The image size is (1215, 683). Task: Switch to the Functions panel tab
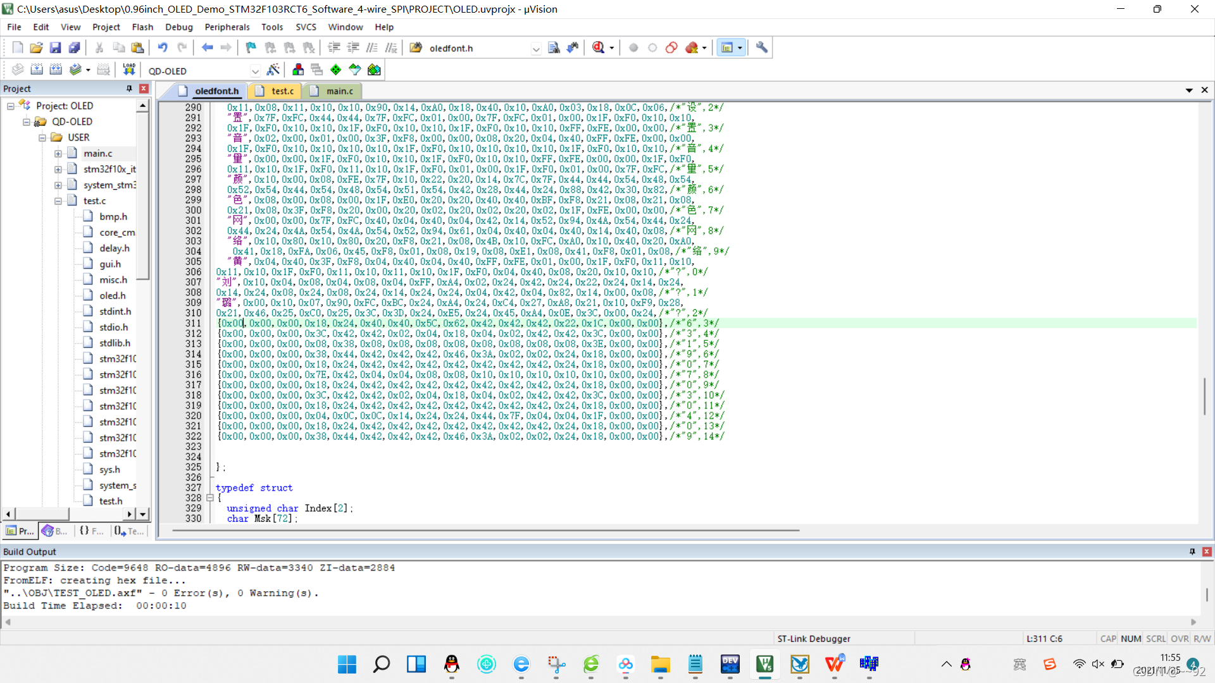coord(91,531)
